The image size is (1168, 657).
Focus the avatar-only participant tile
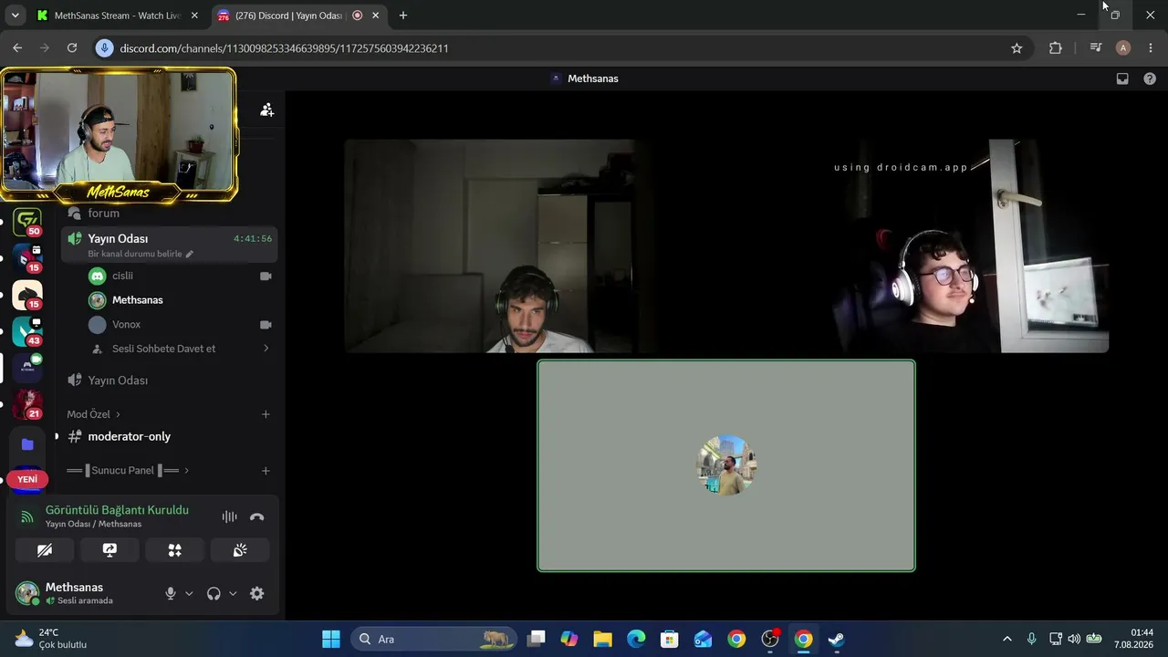[726, 466]
